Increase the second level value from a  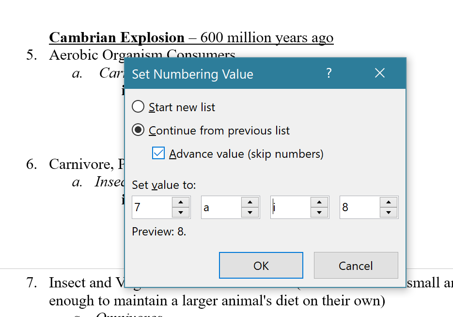(250, 202)
